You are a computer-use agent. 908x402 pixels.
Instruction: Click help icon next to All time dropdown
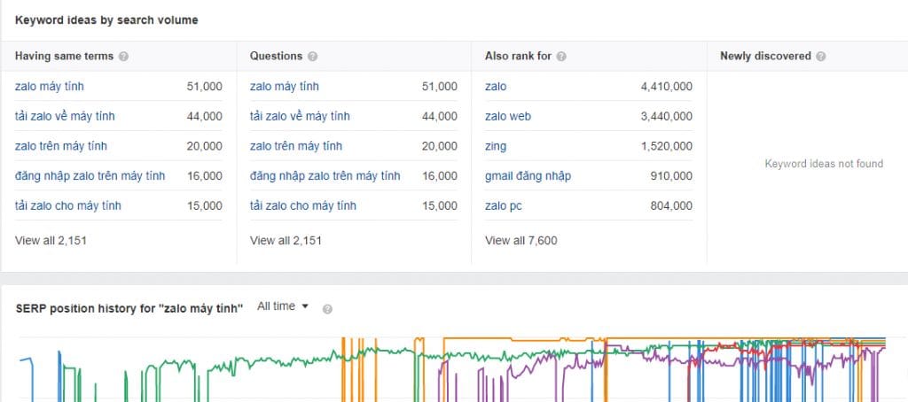(327, 309)
